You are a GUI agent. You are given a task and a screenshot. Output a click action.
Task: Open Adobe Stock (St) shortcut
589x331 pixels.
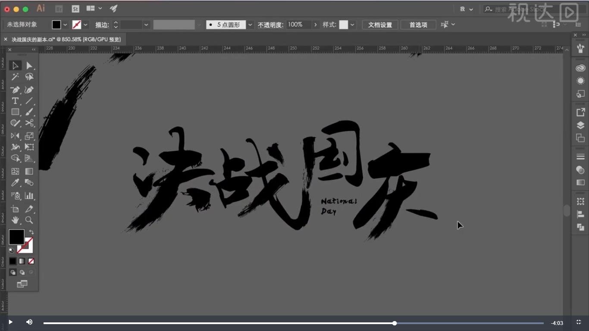coord(75,9)
